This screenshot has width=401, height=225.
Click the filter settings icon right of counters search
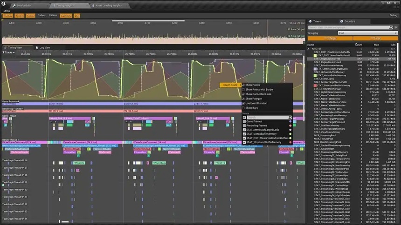(x=395, y=27)
